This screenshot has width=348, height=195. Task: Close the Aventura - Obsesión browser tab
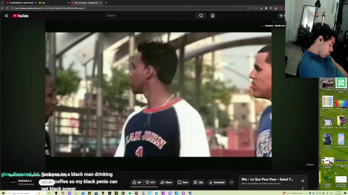point(101,3)
